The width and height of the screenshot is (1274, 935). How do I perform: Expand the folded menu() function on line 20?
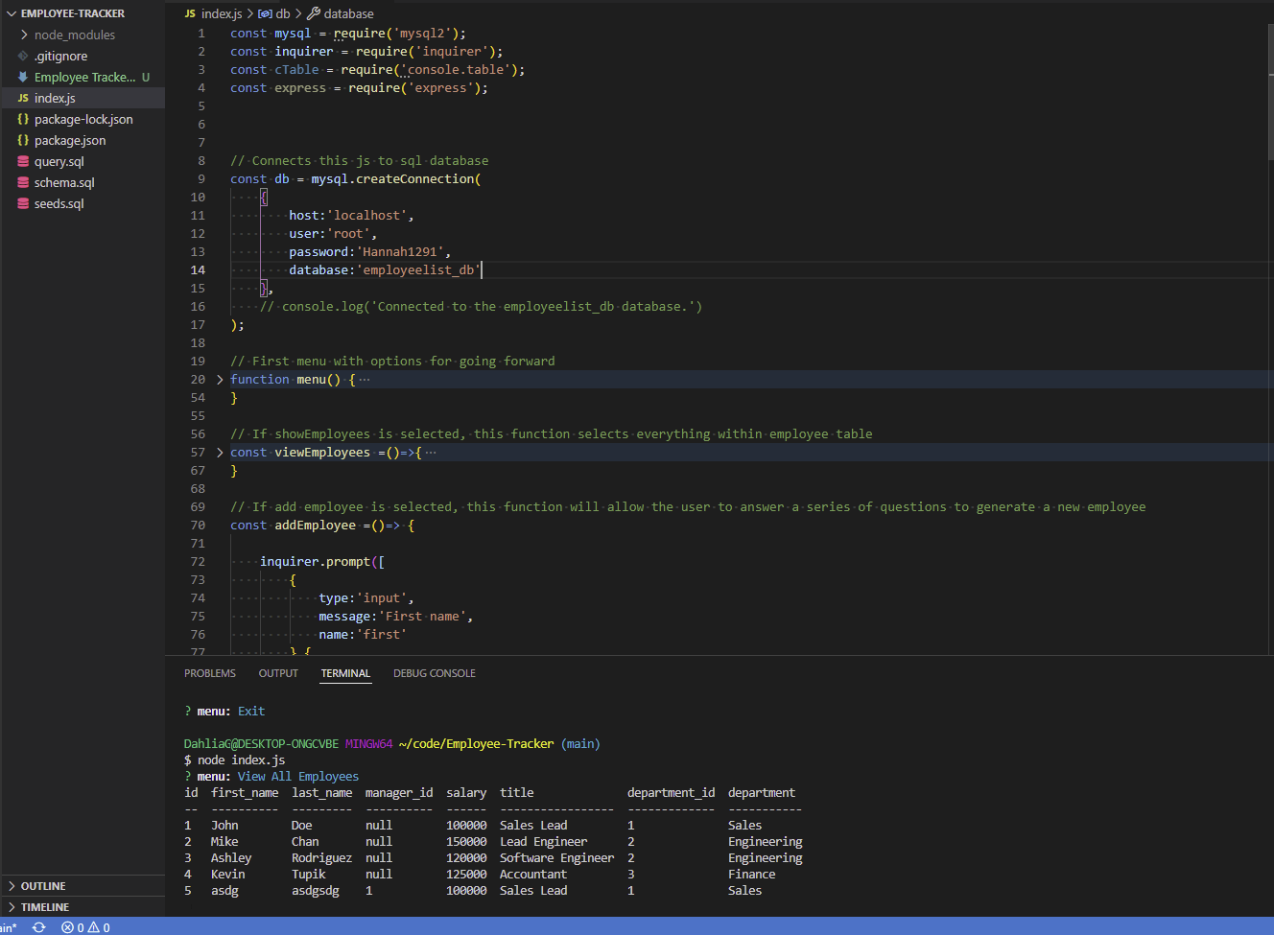219,379
